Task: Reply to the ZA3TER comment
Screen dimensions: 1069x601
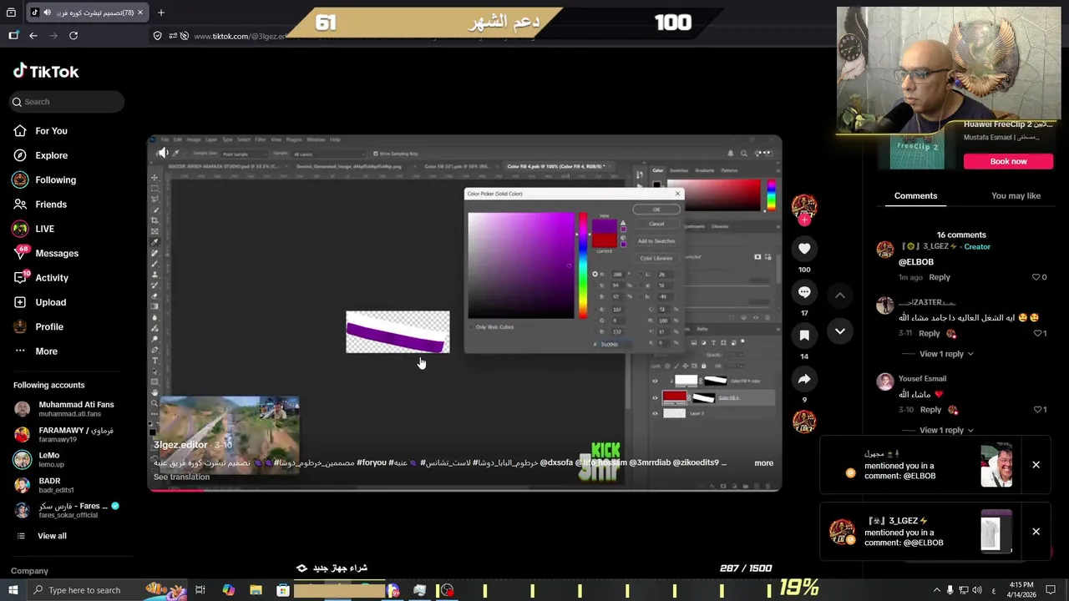Action: click(x=930, y=334)
